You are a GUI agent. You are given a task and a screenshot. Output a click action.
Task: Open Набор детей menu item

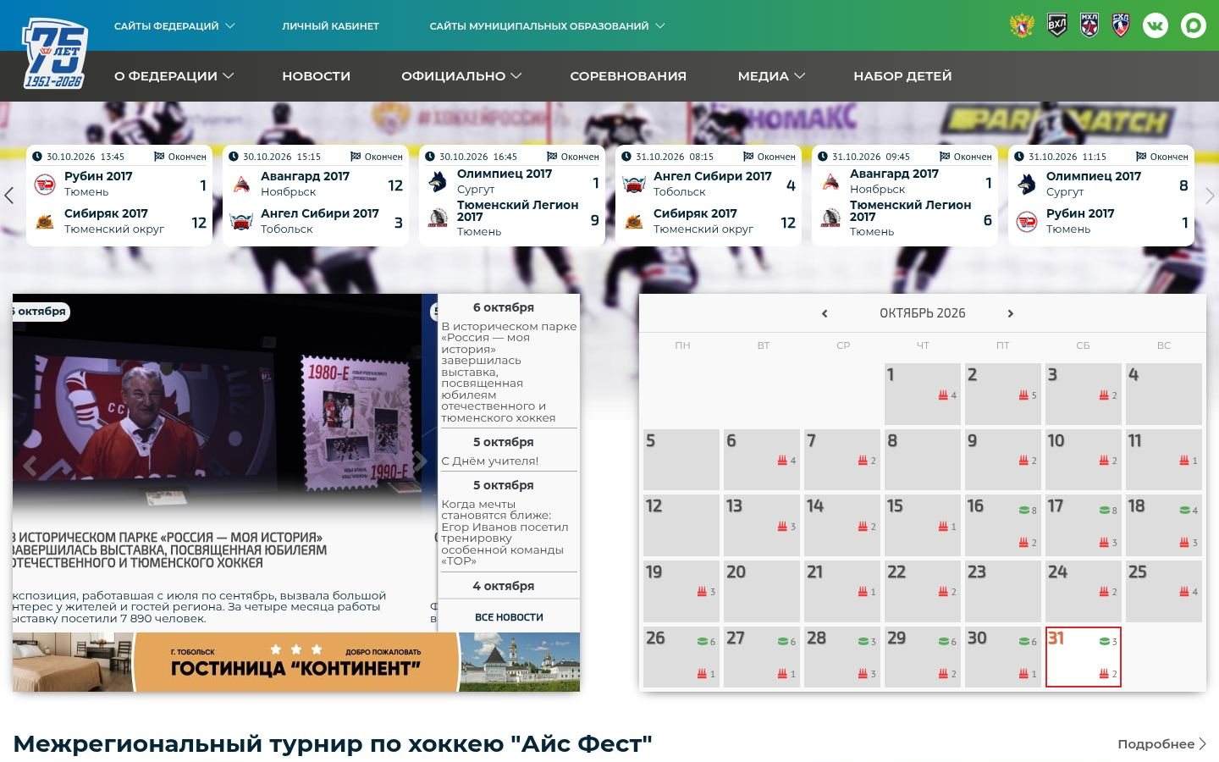(x=902, y=76)
